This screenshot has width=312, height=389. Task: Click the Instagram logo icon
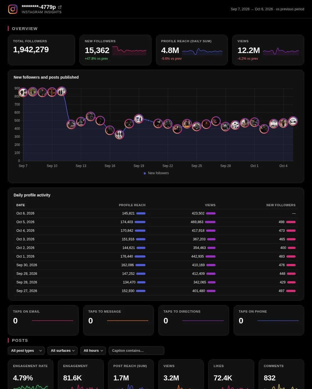pyautogui.click(x=13, y=9)
